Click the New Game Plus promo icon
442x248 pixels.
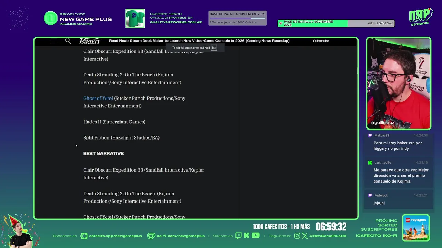coord(50,18)
